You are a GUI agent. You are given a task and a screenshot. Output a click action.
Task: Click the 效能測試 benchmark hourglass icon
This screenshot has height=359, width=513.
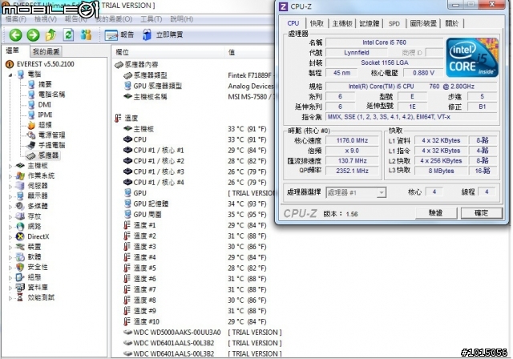(x=20, y=297)
